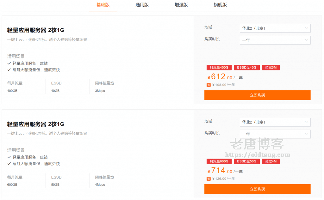Open the 购买时长 duration dropdown showing 一年
Screen dimensions: 324x200
pyautogui.click(x=275, y=40)
